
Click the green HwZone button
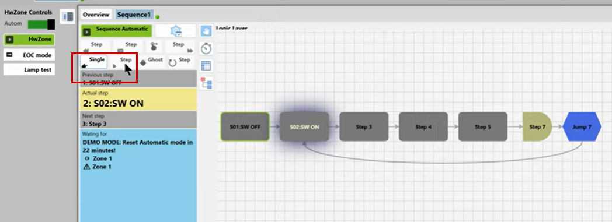click(x=29, y=40)
